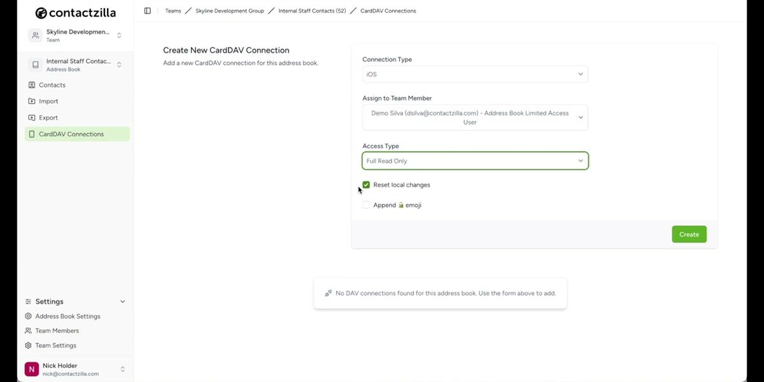Click the nick@contactzilla.com email text

(x=71, y=374)
